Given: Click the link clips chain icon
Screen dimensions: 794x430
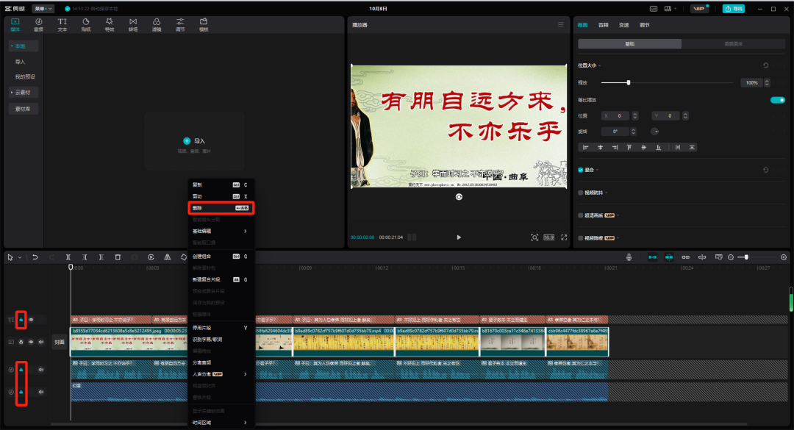Looking at the screenshot, I should click(x=686, y=257).
